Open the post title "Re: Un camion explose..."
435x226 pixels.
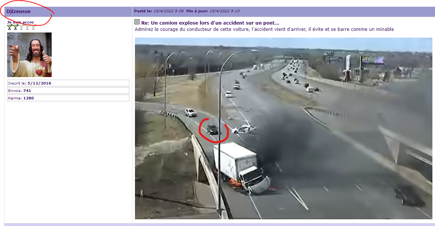[210, 23]
